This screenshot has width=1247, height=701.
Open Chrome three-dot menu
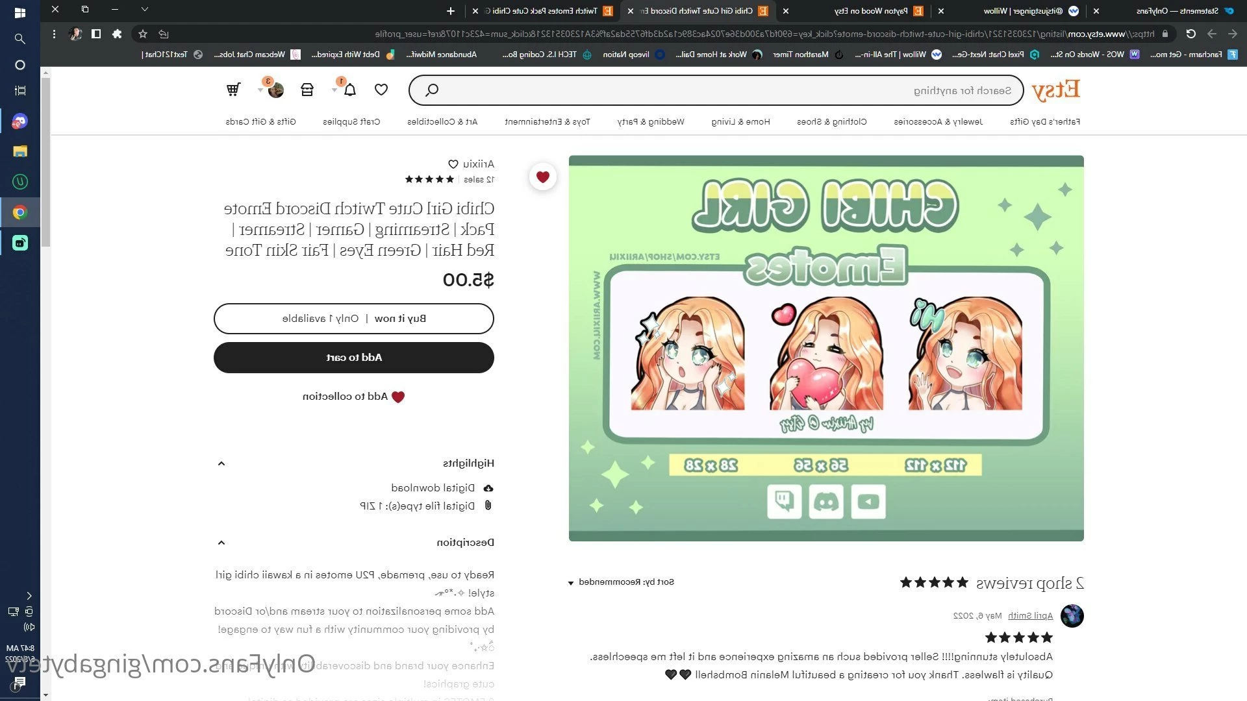[x=54, y=34]
